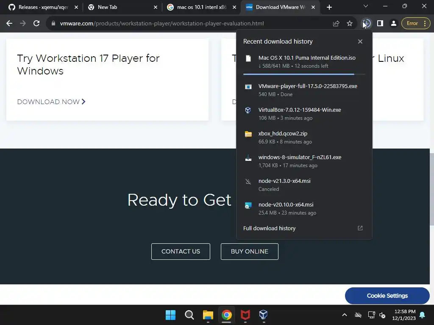Viewport: 434px width, 325px height.
Task: Close the Recent download history popup
Action: point(360,41)
